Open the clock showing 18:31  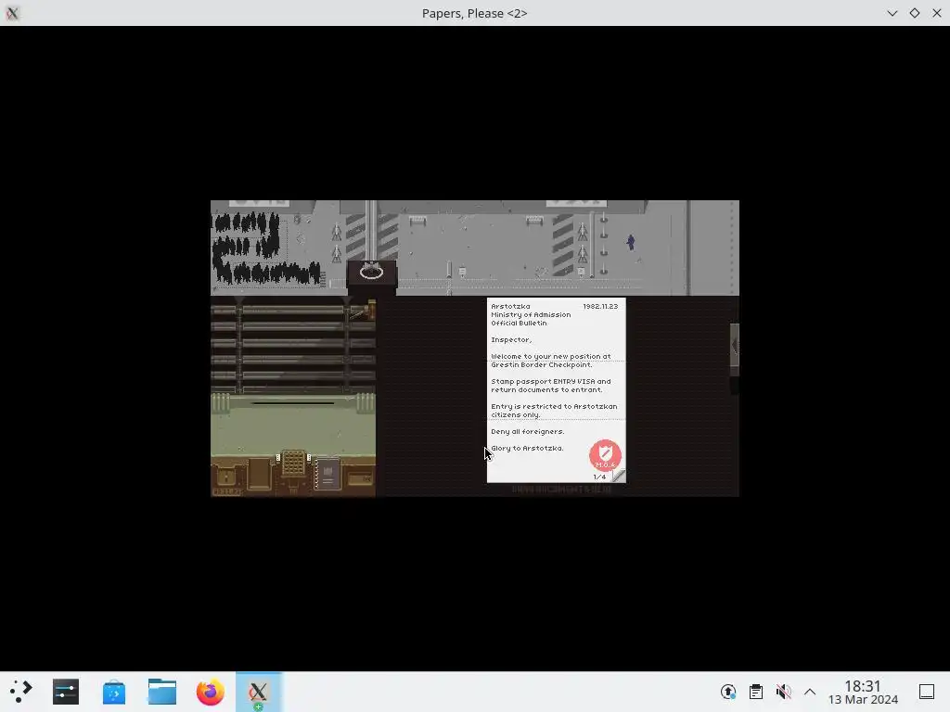click(x=863, y=692)
